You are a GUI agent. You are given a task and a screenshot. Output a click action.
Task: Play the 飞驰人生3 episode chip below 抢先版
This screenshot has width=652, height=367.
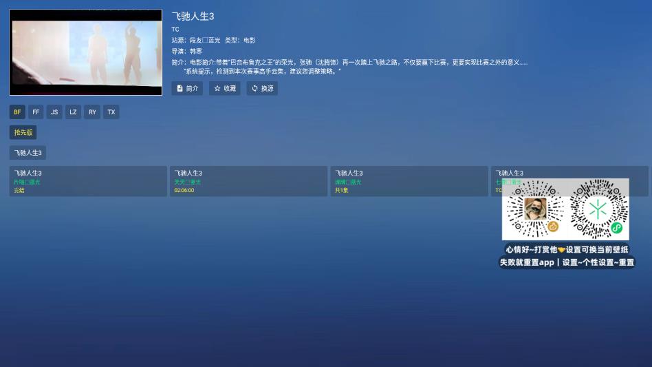[28, 153]
